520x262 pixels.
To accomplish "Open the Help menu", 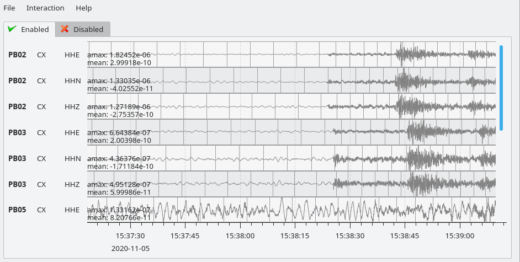I will 84,8.
